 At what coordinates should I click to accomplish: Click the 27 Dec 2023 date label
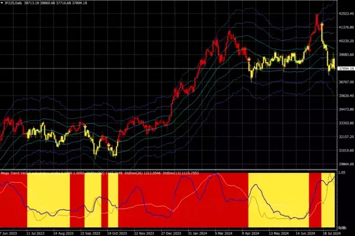(171, 233)
